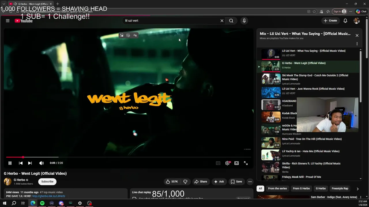
Task: Toggle closed captions on the player
Action: 218,163
